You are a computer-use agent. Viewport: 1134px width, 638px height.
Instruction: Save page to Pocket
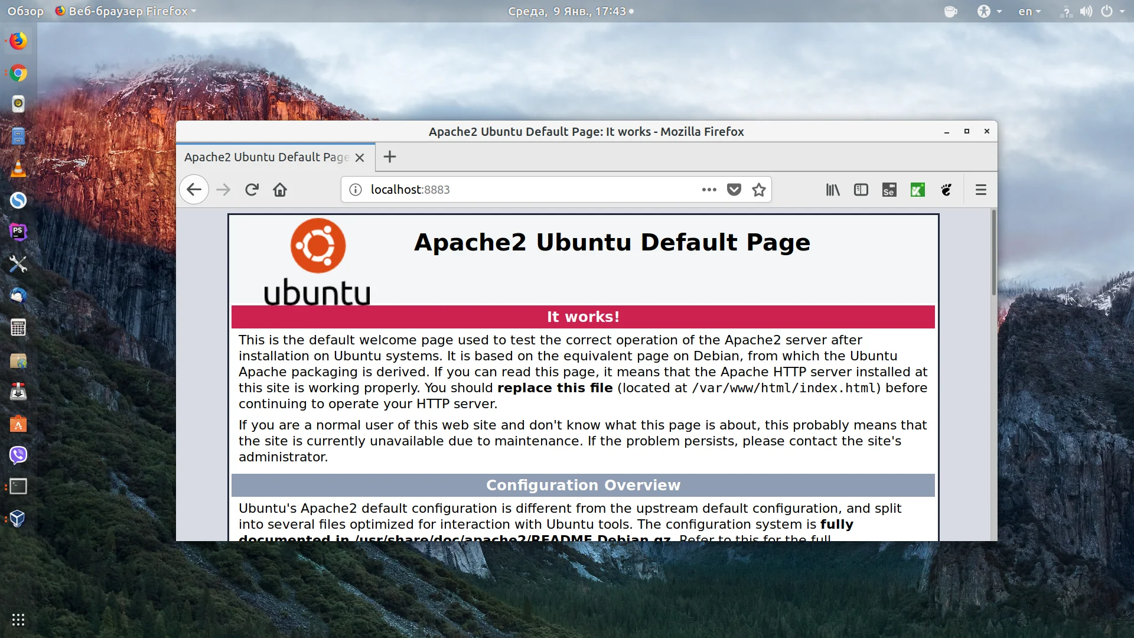[734, 190]
